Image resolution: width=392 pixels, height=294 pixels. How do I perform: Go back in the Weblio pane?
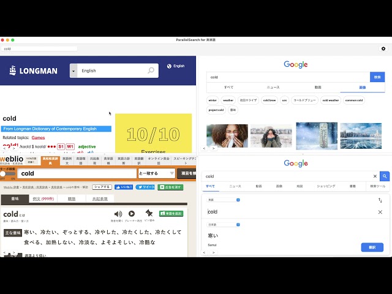(x=4, y=252)
